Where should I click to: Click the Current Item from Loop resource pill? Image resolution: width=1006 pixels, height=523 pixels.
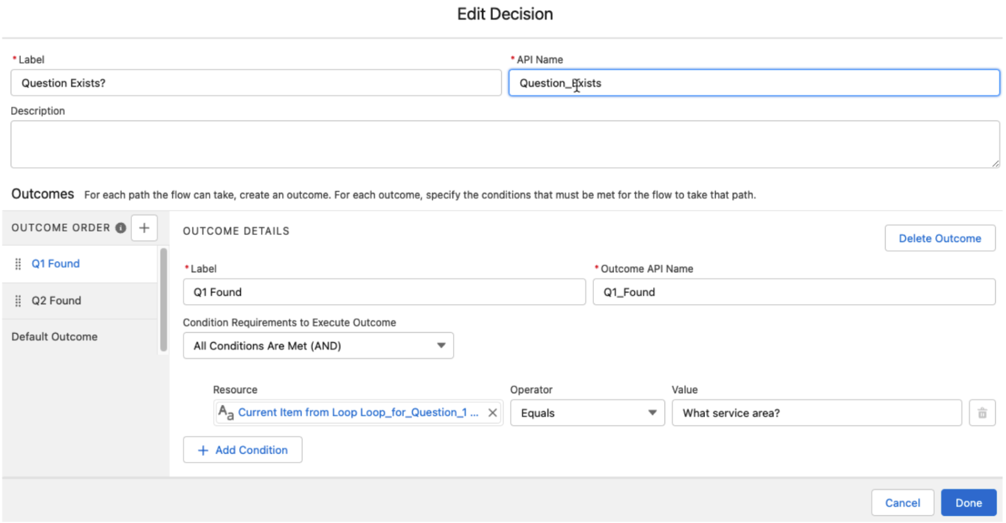[x=358, y=413]
